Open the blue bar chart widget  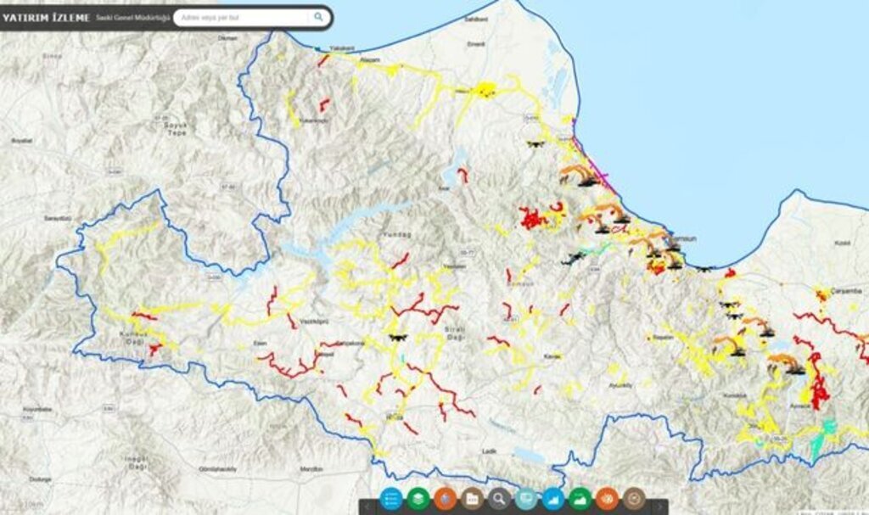553,500
